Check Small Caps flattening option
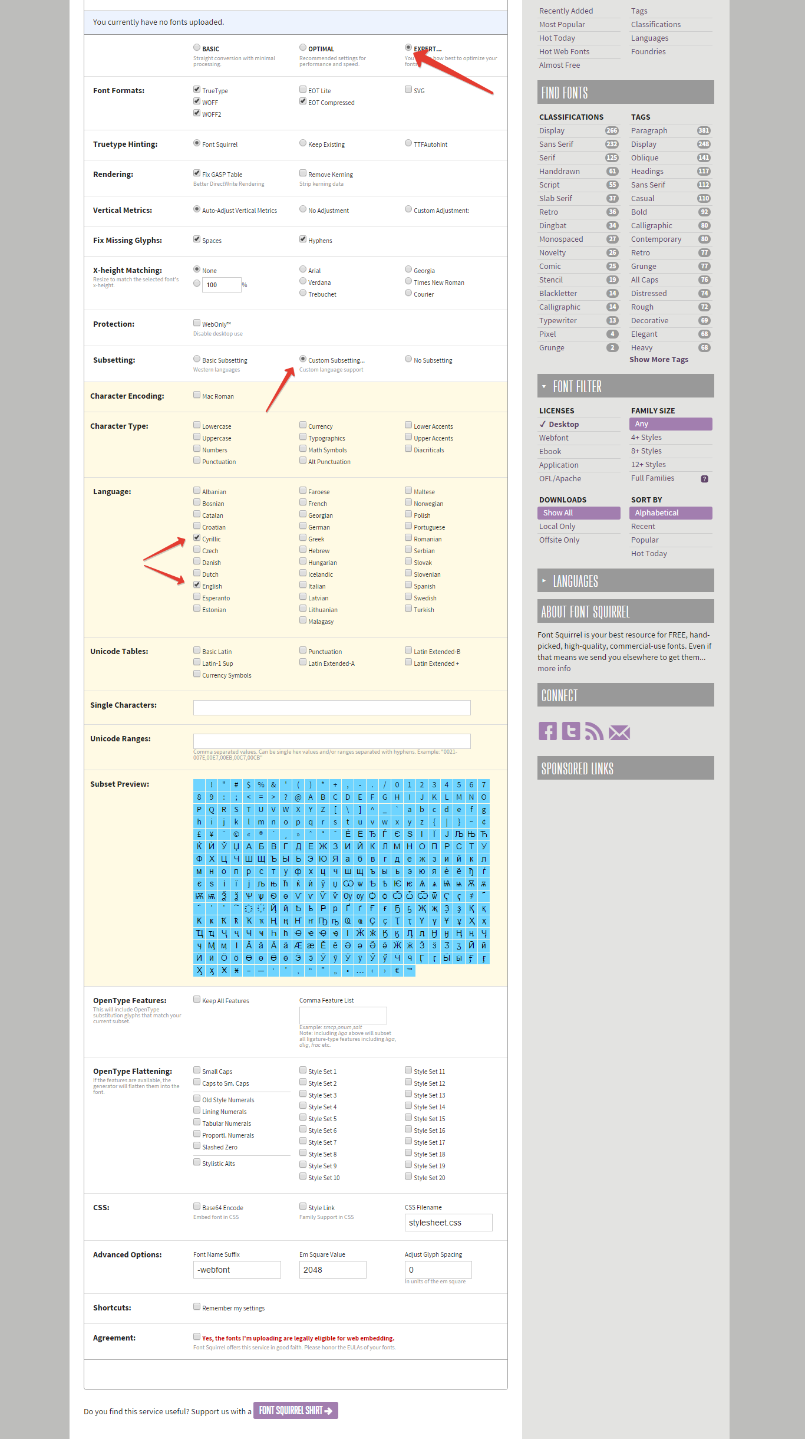 pos(197,1070)
